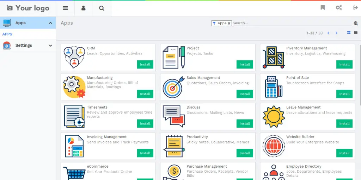The width and height of the screenshot is (361, 180).
Task: Install the Inventory Management app
Action: 344,64
